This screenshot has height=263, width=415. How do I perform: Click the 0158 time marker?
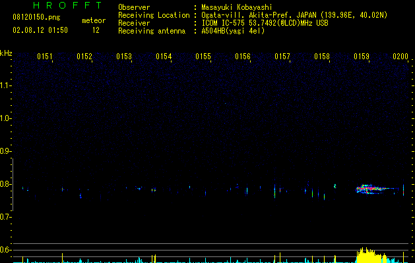pos(322,57)
